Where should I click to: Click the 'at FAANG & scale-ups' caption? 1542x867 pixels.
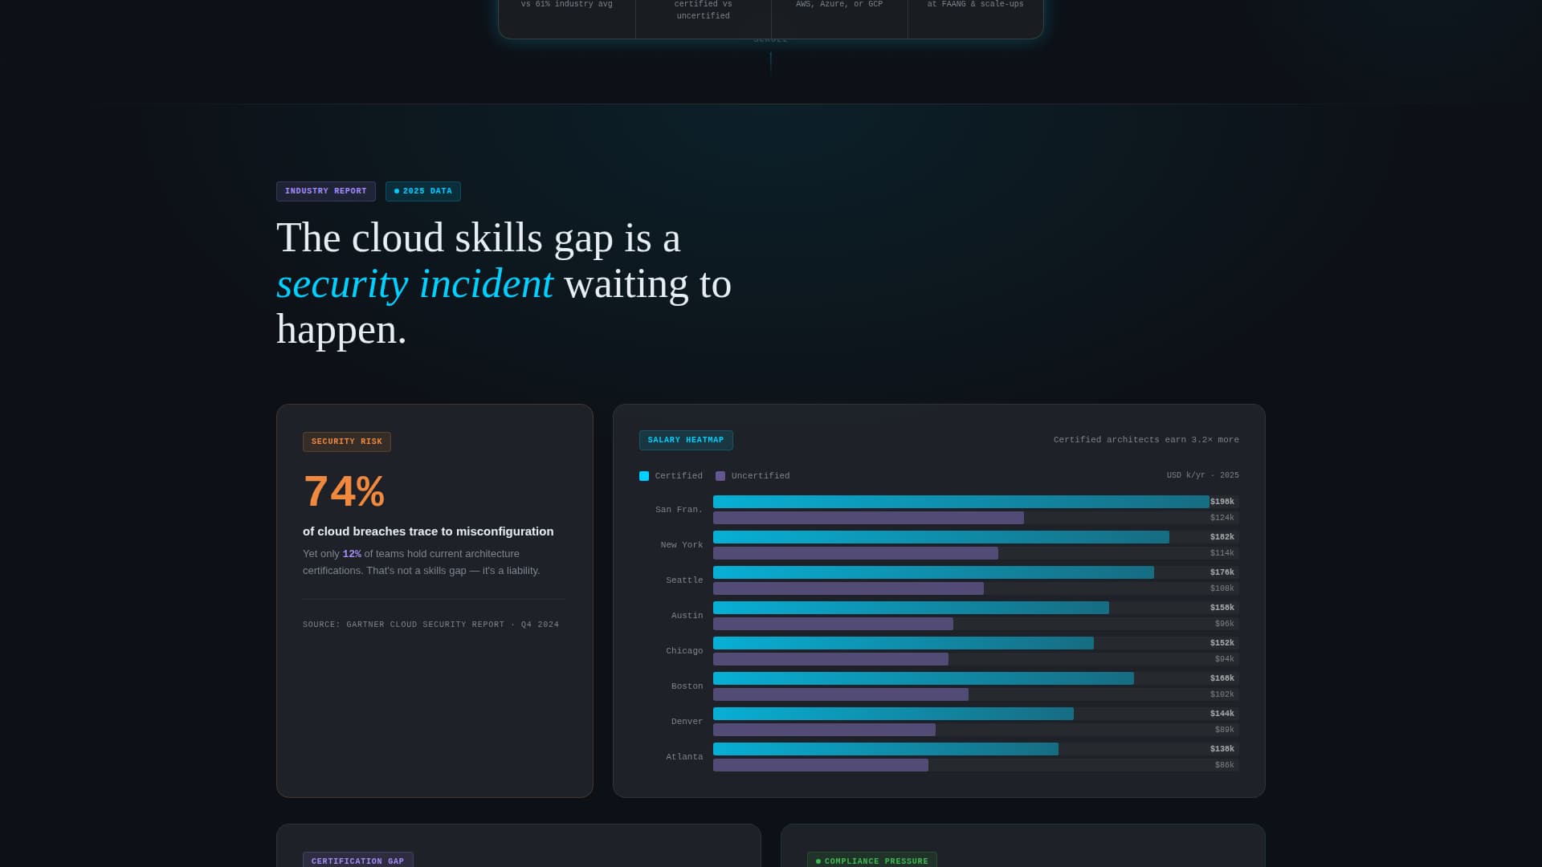tap(975, 5)
